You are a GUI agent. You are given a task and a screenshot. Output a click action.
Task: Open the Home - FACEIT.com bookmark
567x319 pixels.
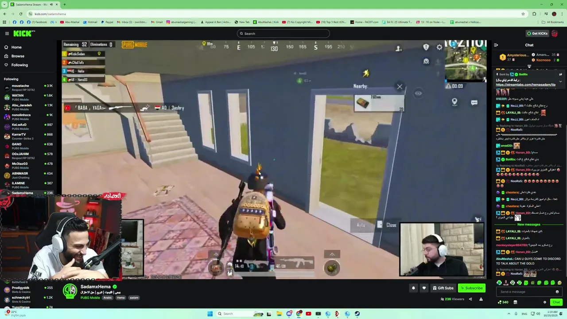tap(364, 22)
